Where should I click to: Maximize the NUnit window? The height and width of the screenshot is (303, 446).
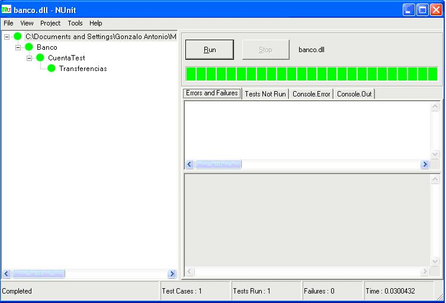pyautogui.click(x=422, y=10)
